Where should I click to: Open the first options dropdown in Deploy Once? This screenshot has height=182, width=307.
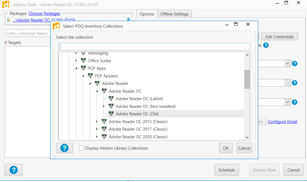pos(287,63)
